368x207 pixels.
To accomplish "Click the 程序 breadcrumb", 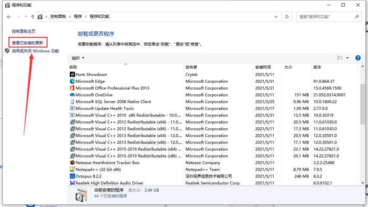I will pos(78,16).
